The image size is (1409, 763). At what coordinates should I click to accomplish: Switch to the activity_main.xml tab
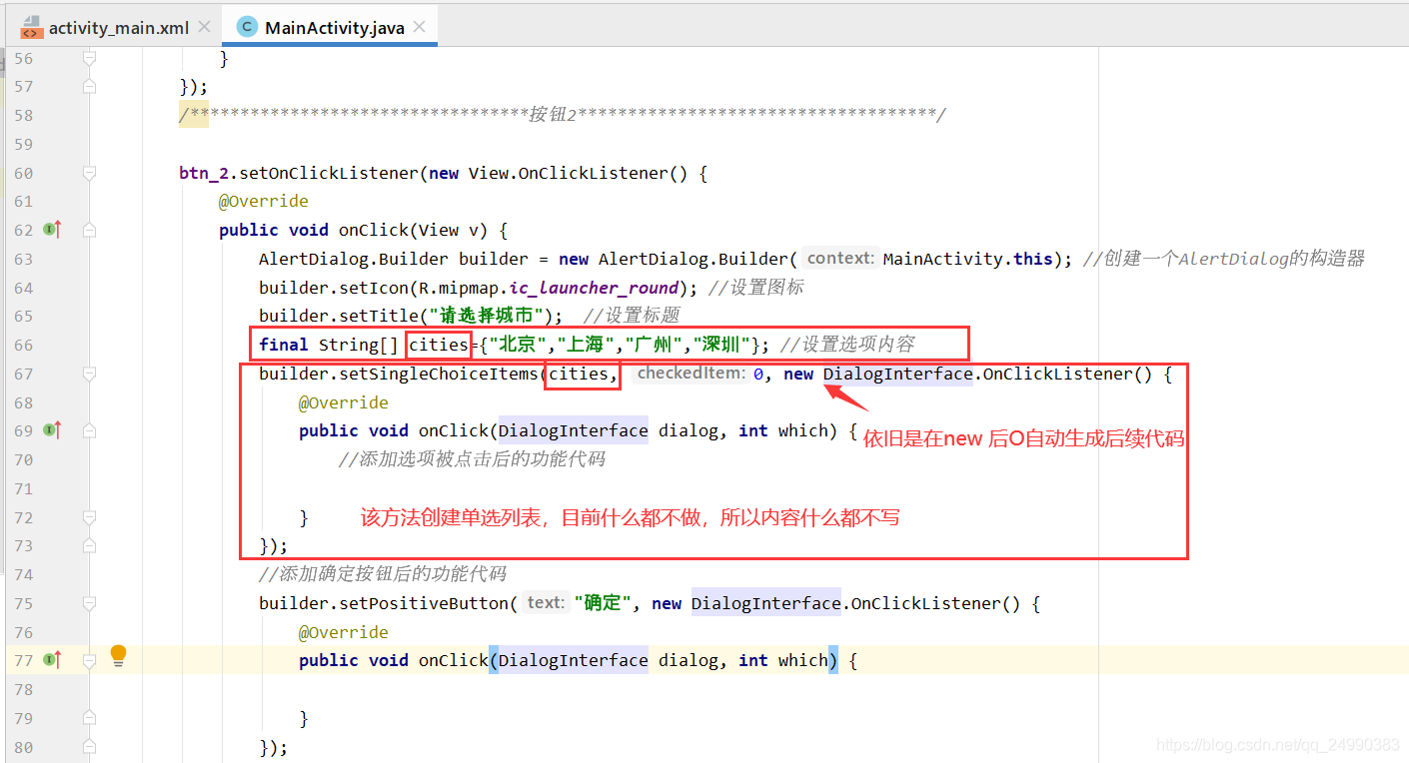coord(118,27)
